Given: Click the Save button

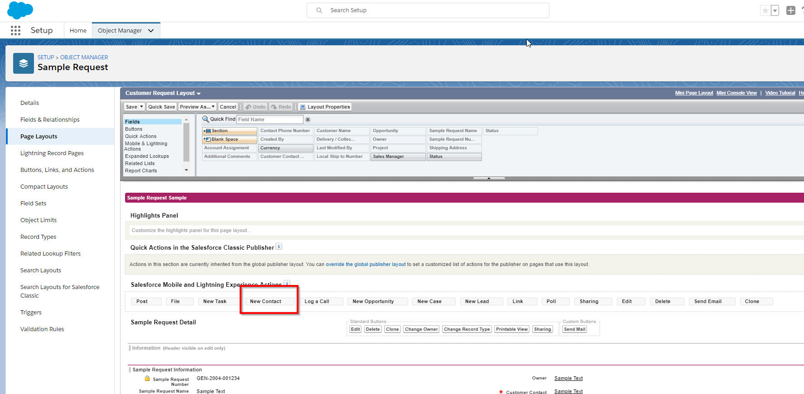Looking at the screenshot, I should click(x=131, y=107).
